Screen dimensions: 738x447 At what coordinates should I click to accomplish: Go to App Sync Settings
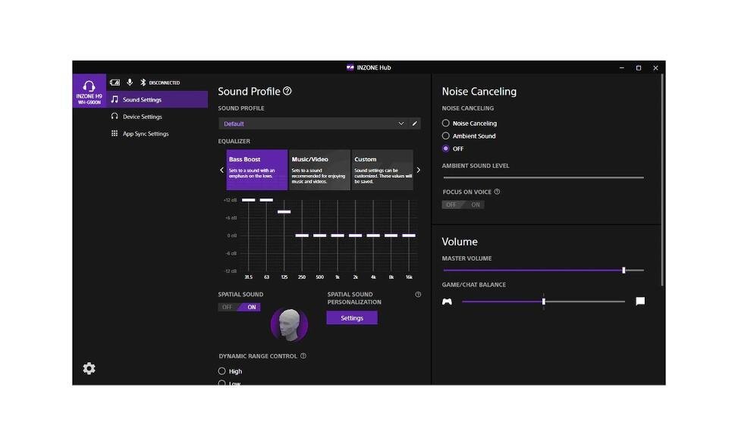coord(145,134)
